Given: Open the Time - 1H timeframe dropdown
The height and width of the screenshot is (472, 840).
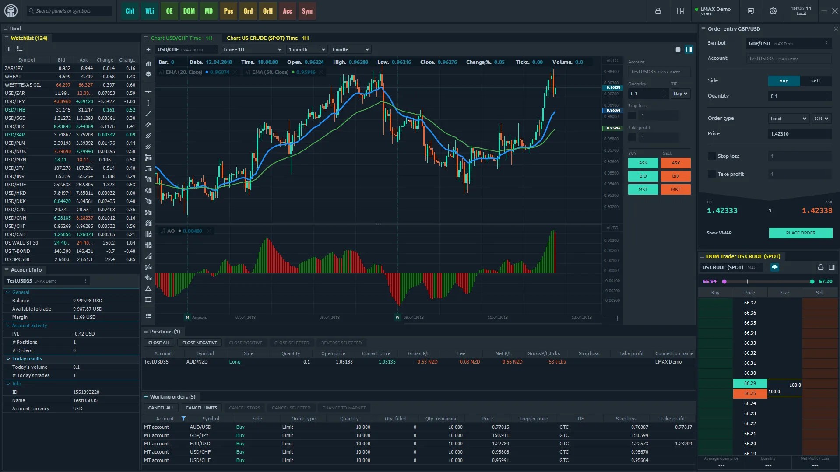Looking at the screenshot, I should [252, 49].
